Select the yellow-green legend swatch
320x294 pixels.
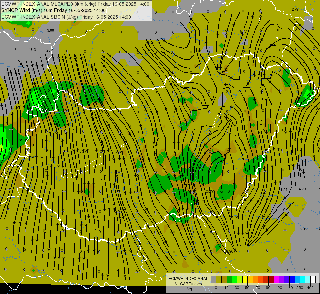(240, 279)
